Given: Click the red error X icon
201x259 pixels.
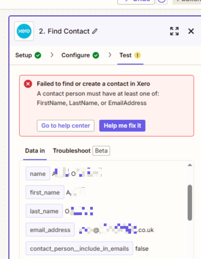Looking at the screenshot, I should click(28, 84).
